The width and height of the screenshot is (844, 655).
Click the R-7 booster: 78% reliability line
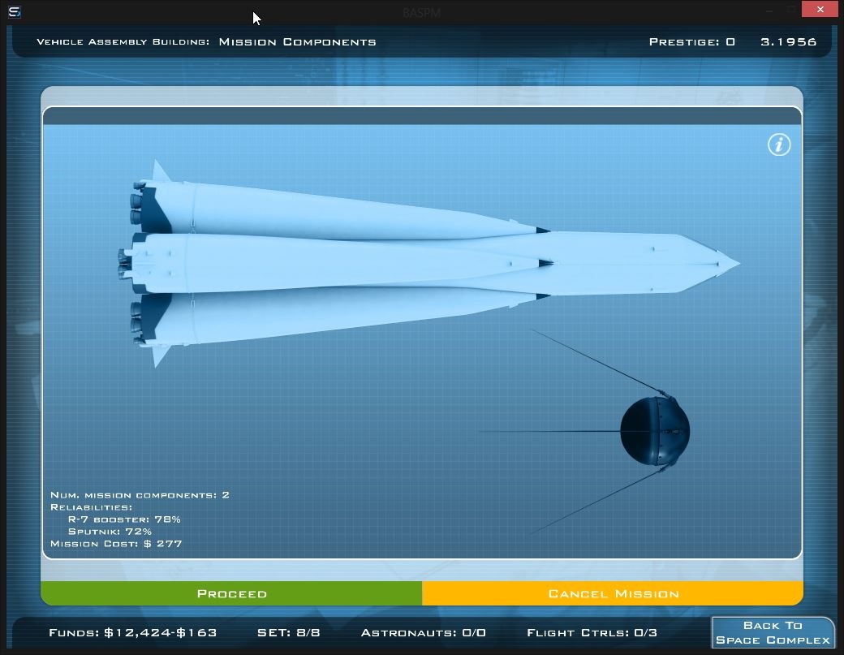tap(124, 519)
